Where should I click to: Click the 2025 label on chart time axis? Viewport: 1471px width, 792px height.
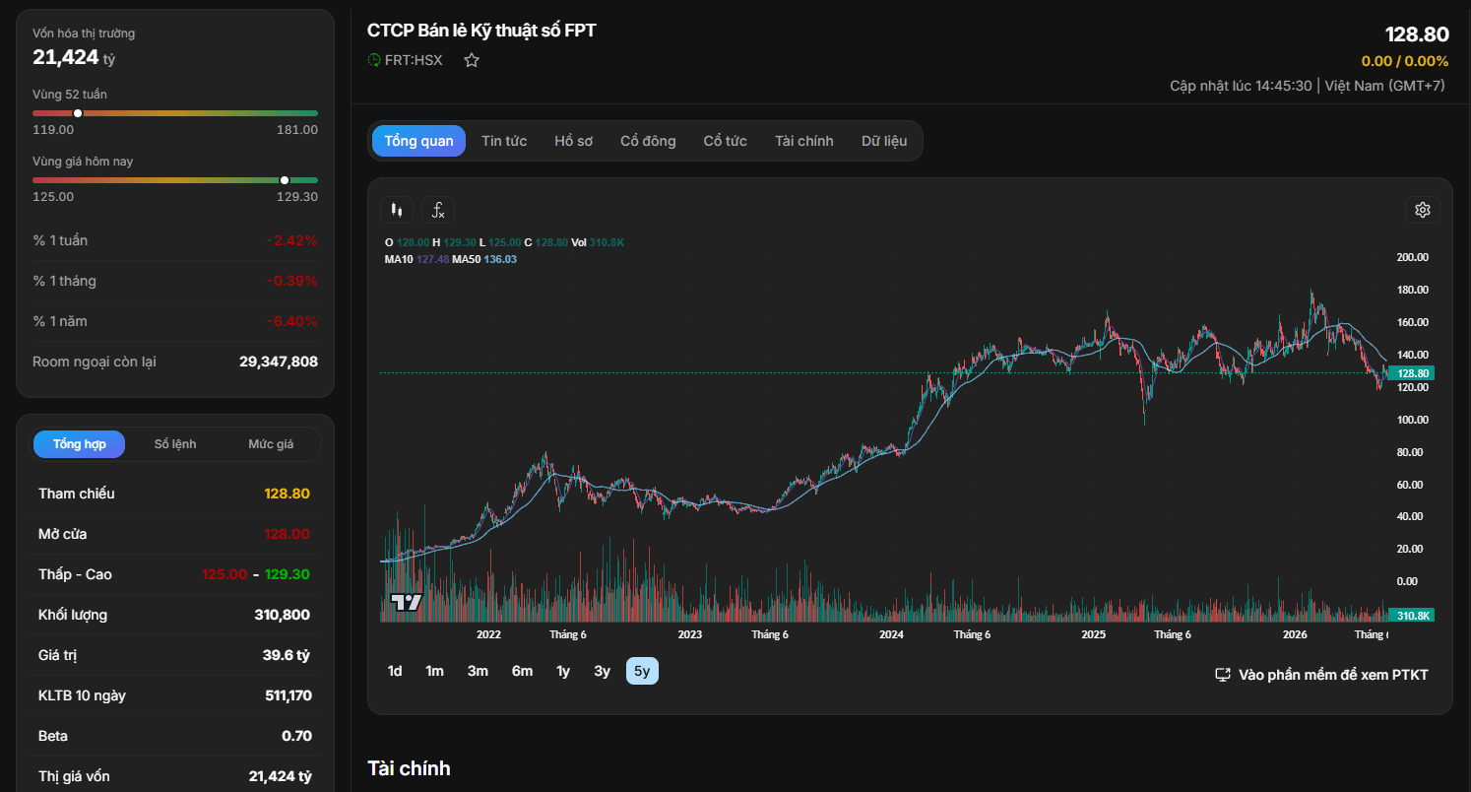click(x=1094, y=634)
